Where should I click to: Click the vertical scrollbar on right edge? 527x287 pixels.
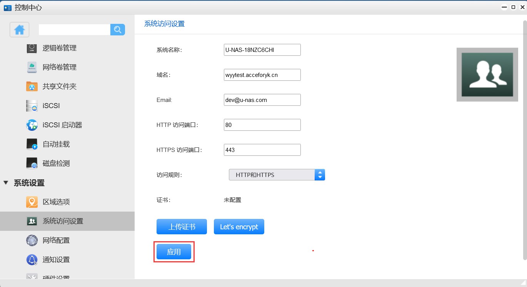point(524,138)
